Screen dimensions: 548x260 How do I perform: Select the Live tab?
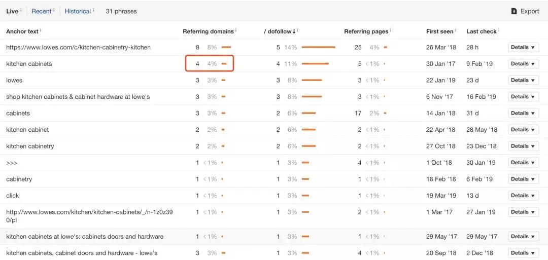pyautogui.click(x=12, y=11)
